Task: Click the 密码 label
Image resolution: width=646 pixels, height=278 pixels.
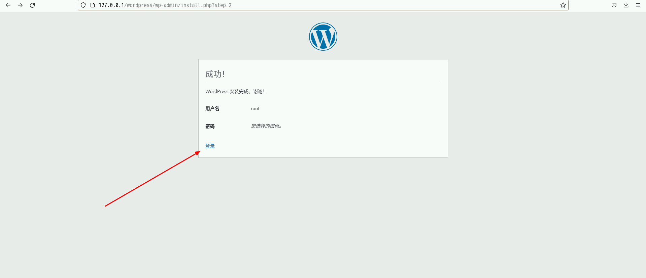Action: coord(210,126)
